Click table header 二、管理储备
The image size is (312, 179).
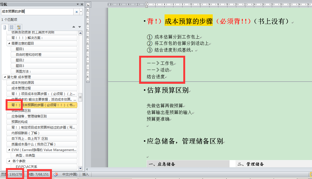coord(251,164)
